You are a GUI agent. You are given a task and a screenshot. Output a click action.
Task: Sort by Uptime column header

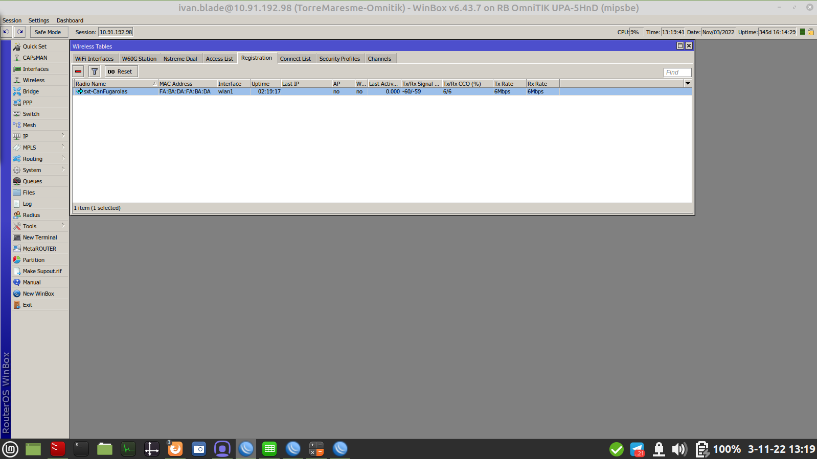(x=265, y=84)
